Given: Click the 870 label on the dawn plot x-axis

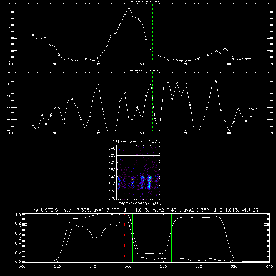Looking at the screenshot, I should [273, 64].
